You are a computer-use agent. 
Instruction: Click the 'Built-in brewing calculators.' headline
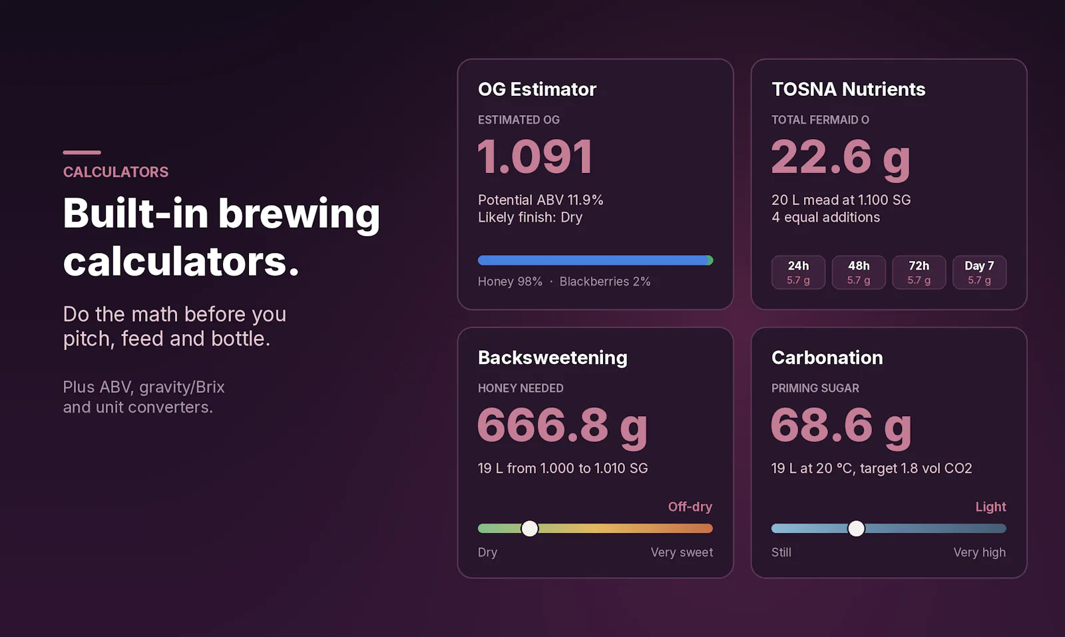(x=222, y=237)
